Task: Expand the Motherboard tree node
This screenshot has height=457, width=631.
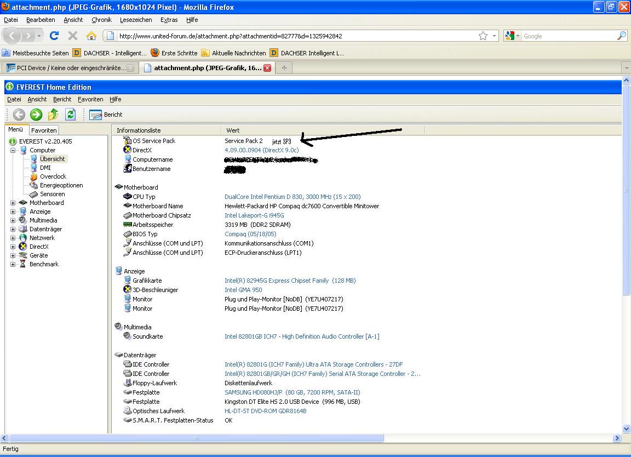Action: [x=13, y=203]
